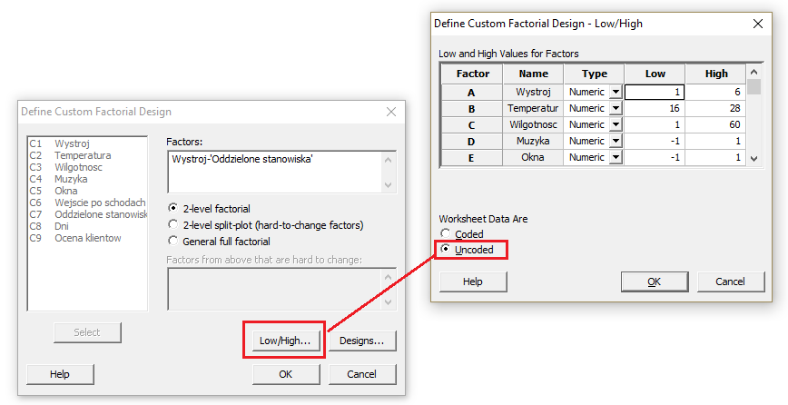
Task: Select General full factorial radio button
Action: (x=173, y=242)
